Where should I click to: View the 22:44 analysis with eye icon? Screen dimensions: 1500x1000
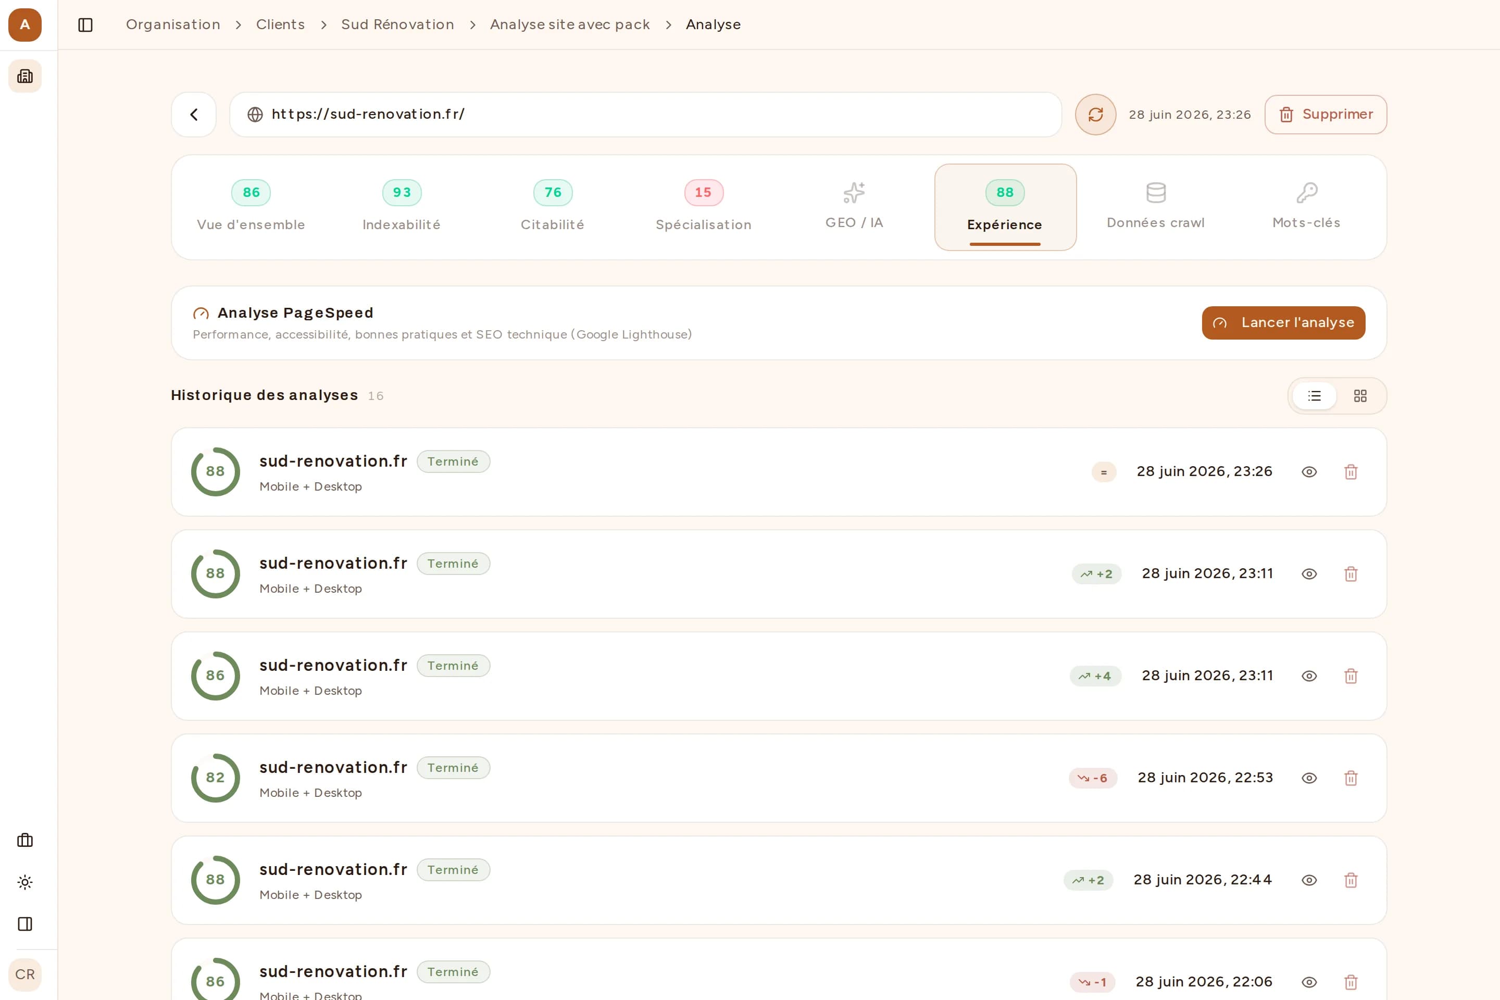(x=1309, y=880)
